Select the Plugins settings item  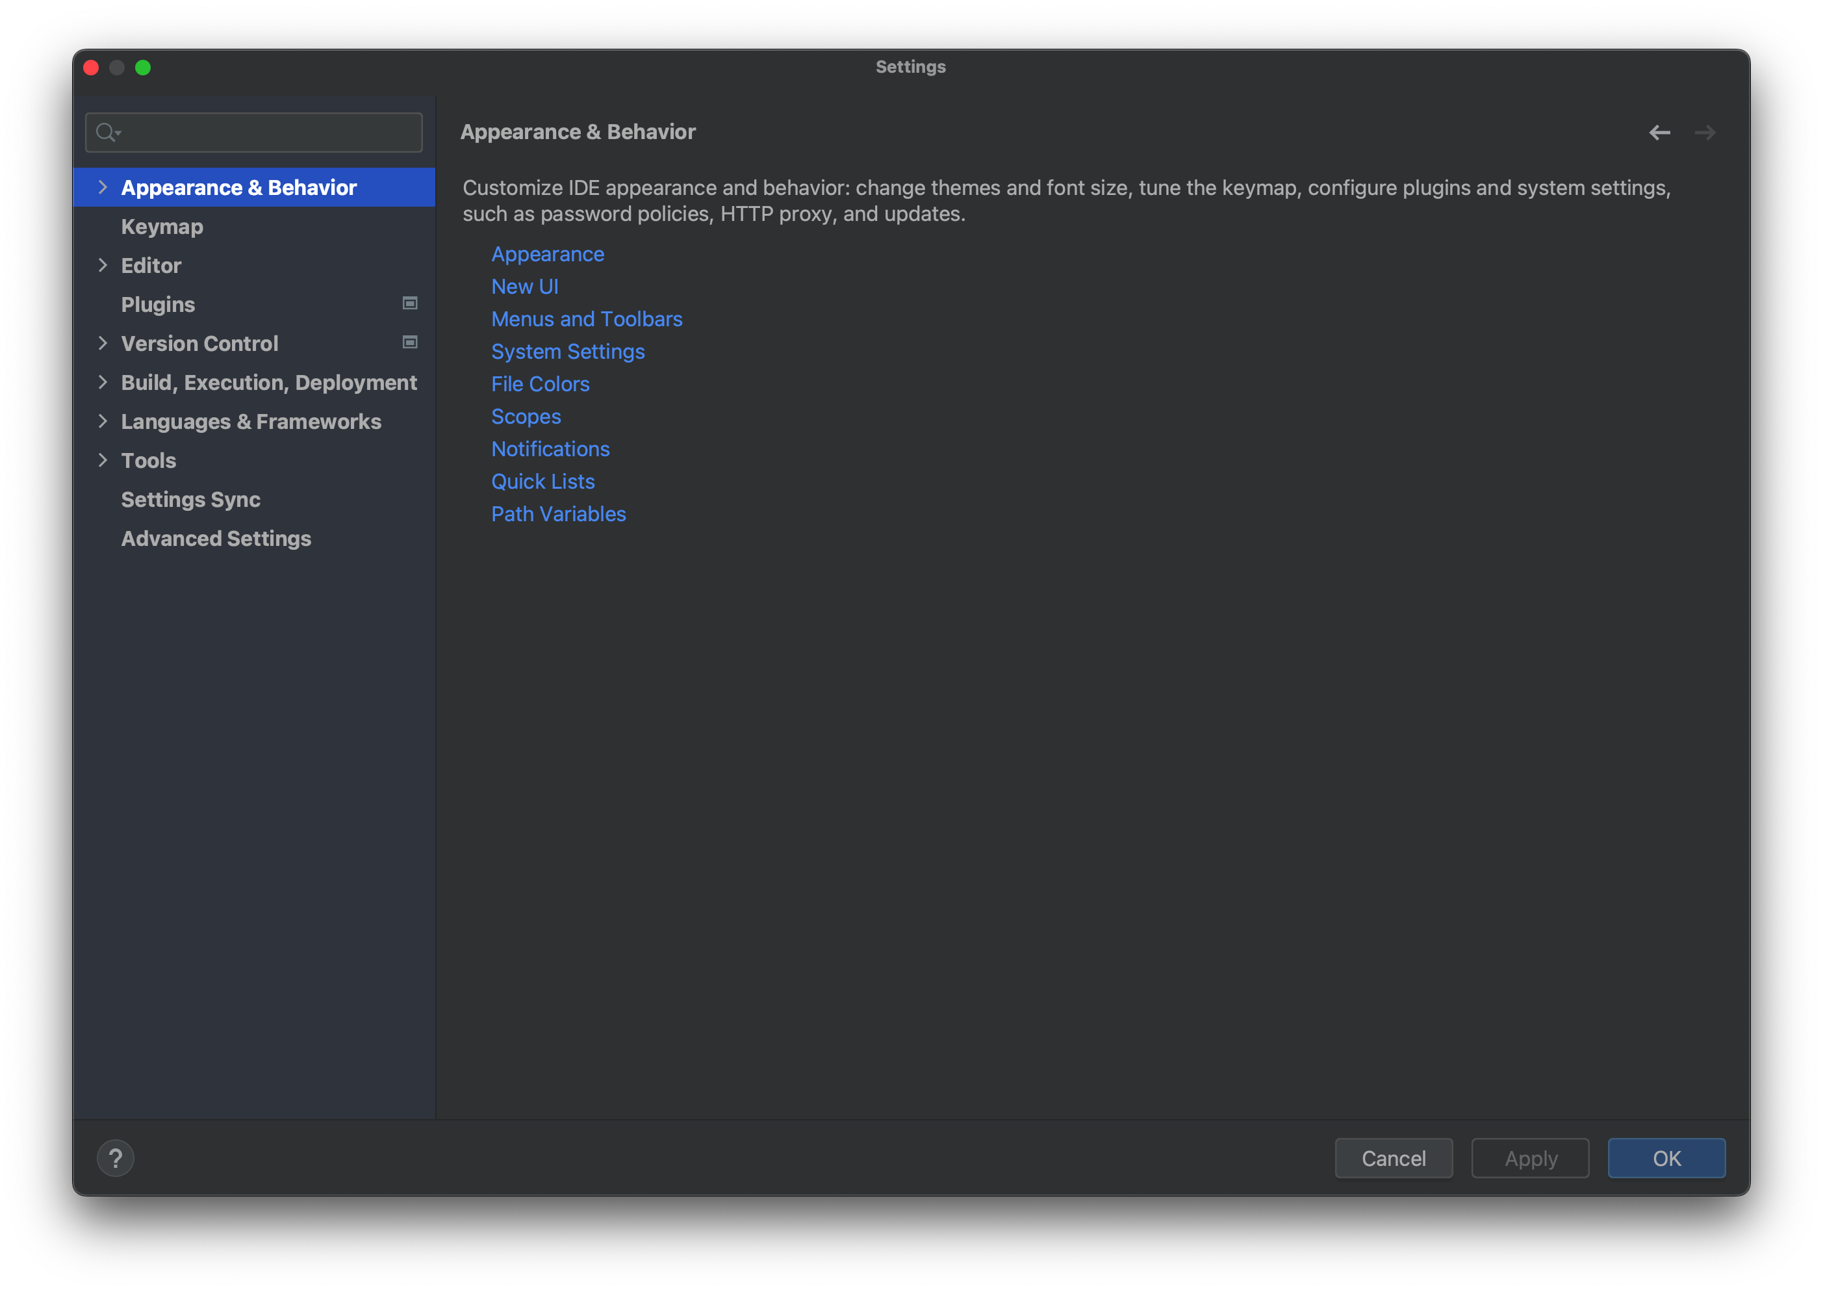(x=157, y=304)
